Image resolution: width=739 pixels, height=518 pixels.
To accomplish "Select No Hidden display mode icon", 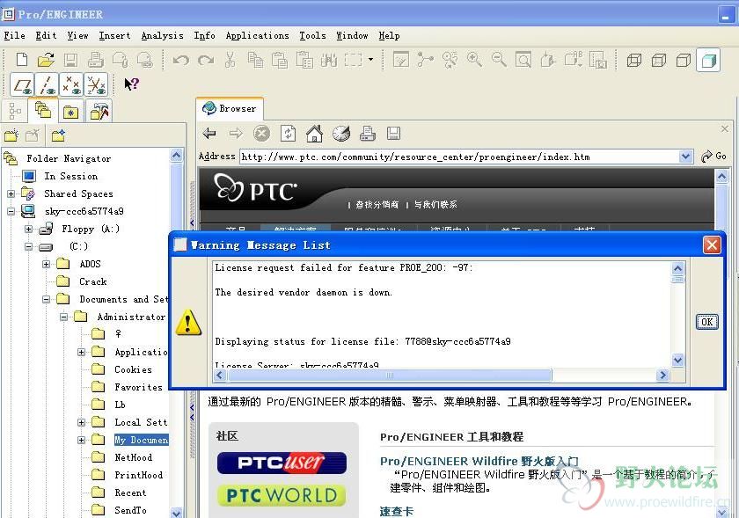I will [x=684, y=60].
